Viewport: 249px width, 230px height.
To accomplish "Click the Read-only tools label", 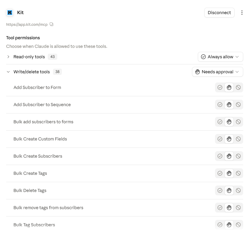I will [29, 57].
